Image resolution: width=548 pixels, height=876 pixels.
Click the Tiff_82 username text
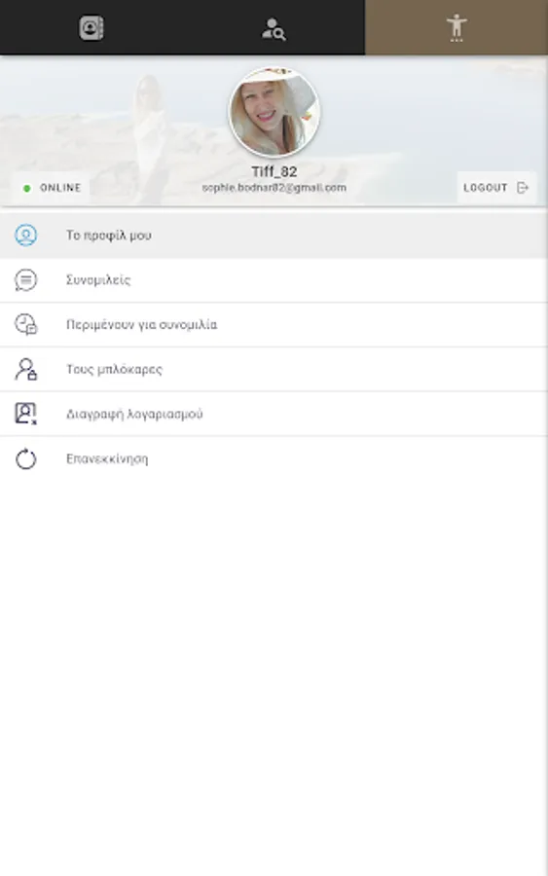(274, 171)
